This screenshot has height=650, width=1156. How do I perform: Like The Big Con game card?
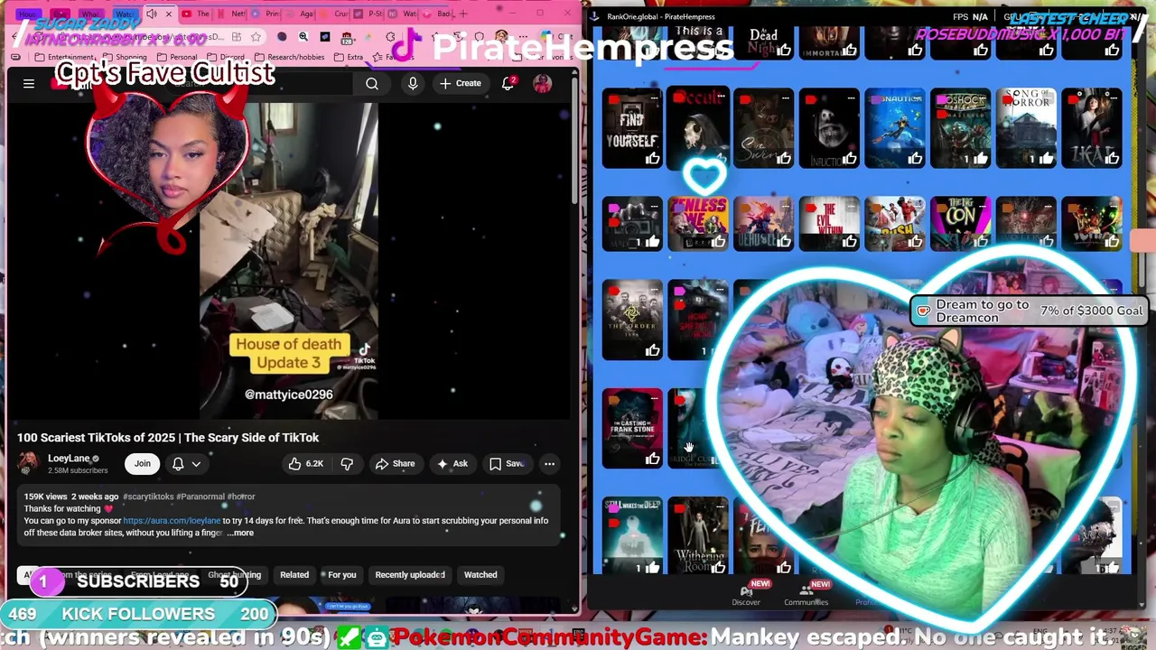tap(980, 241)
